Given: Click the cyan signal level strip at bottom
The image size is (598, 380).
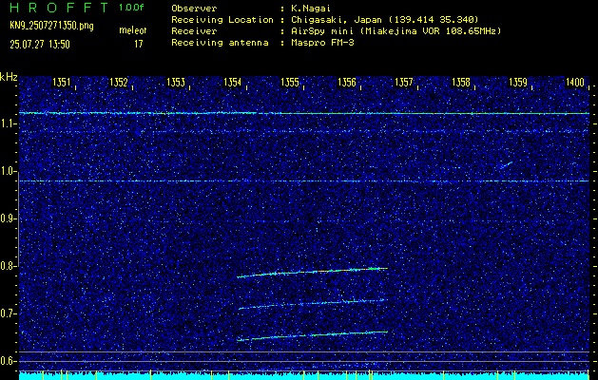Looking at the screenshot, I should click(304, 375).
